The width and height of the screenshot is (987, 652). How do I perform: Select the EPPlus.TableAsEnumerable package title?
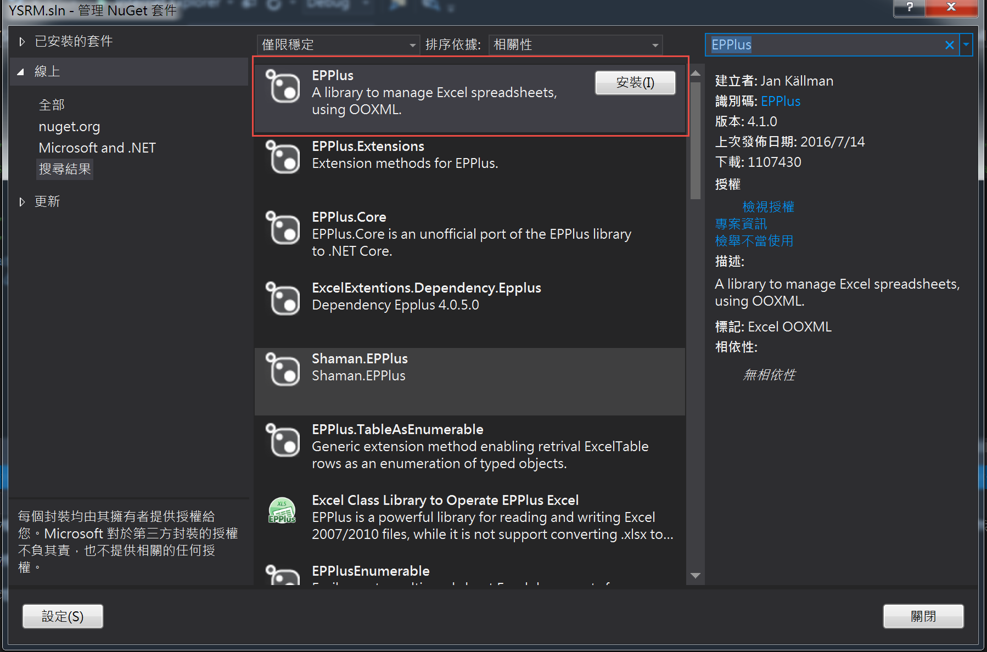point(397,430)
